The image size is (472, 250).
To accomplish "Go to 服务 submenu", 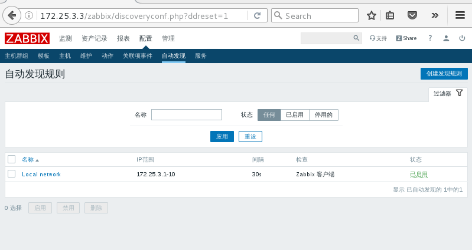I will [201, 56].
